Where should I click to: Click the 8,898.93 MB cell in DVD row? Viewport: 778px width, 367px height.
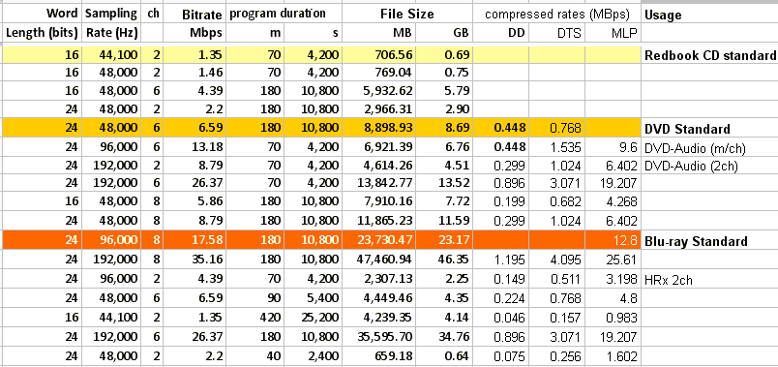coord(379,129)
